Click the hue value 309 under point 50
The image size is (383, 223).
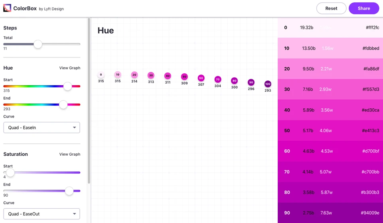tap(184, 83)
